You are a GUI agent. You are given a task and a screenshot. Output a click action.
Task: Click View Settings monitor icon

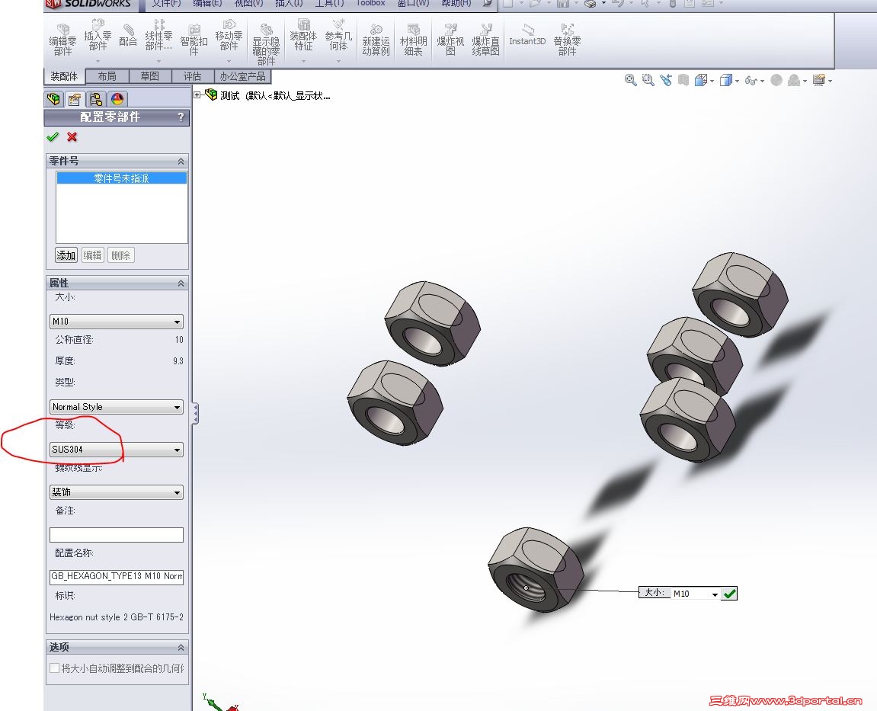tap(819, 80)
